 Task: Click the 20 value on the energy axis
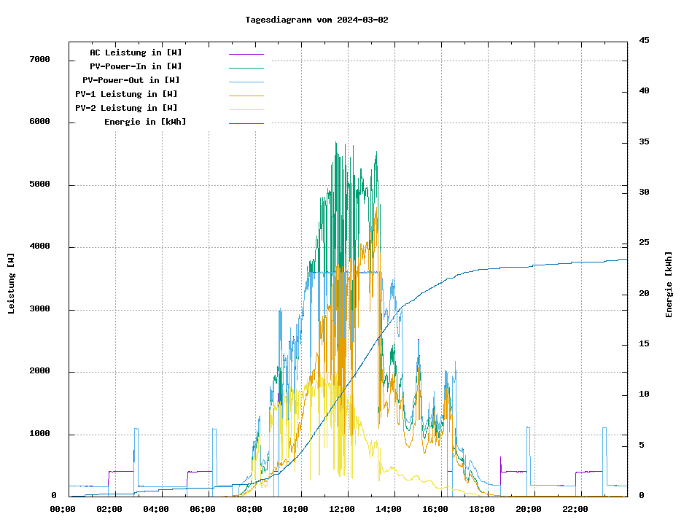point(644,294)
